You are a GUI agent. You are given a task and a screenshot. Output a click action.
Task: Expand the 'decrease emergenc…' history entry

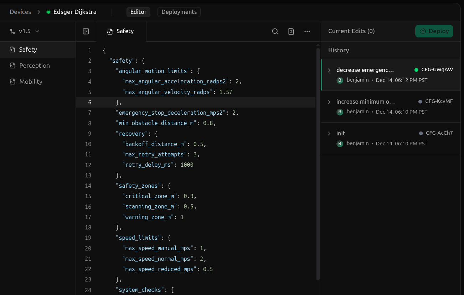pyautogui.click(x=329, y=70)
